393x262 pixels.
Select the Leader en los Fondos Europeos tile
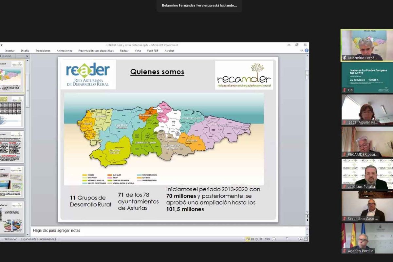(367, 78)
